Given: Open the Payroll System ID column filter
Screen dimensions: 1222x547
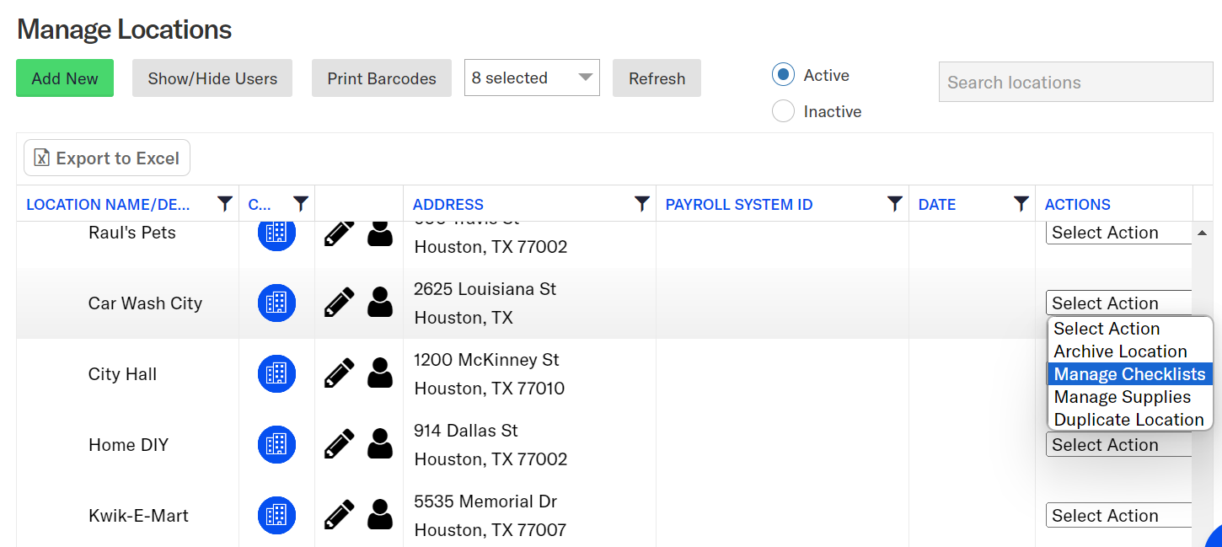Looking at the screenshot, I should point(894,204).
